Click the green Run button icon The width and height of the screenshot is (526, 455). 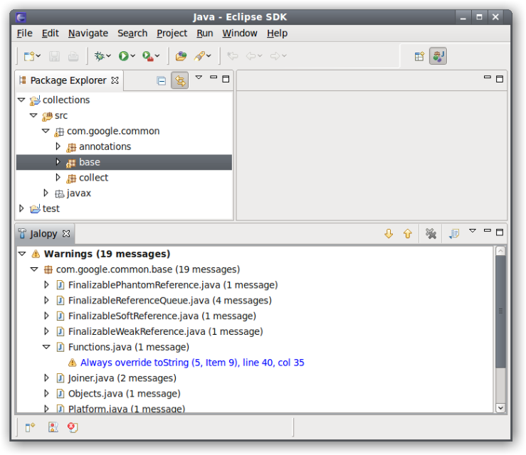123,56
